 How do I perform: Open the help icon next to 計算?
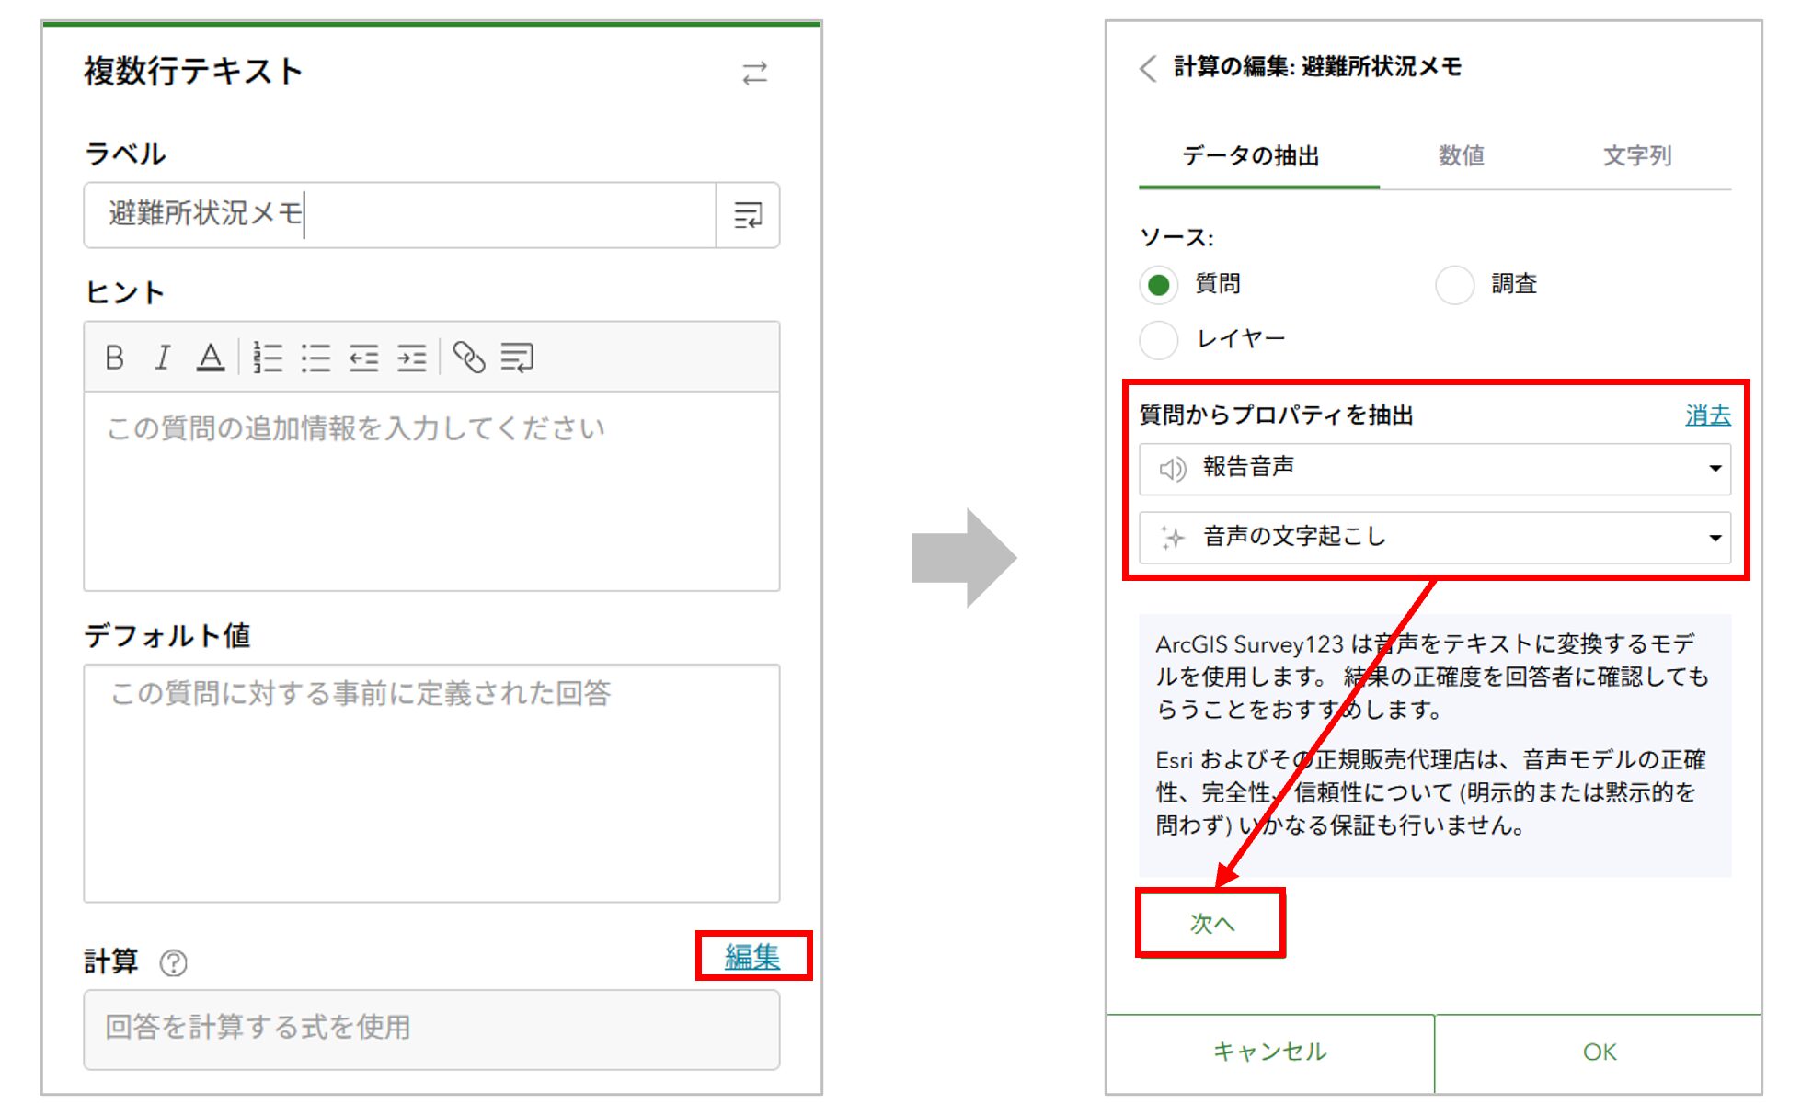(173, 962)
